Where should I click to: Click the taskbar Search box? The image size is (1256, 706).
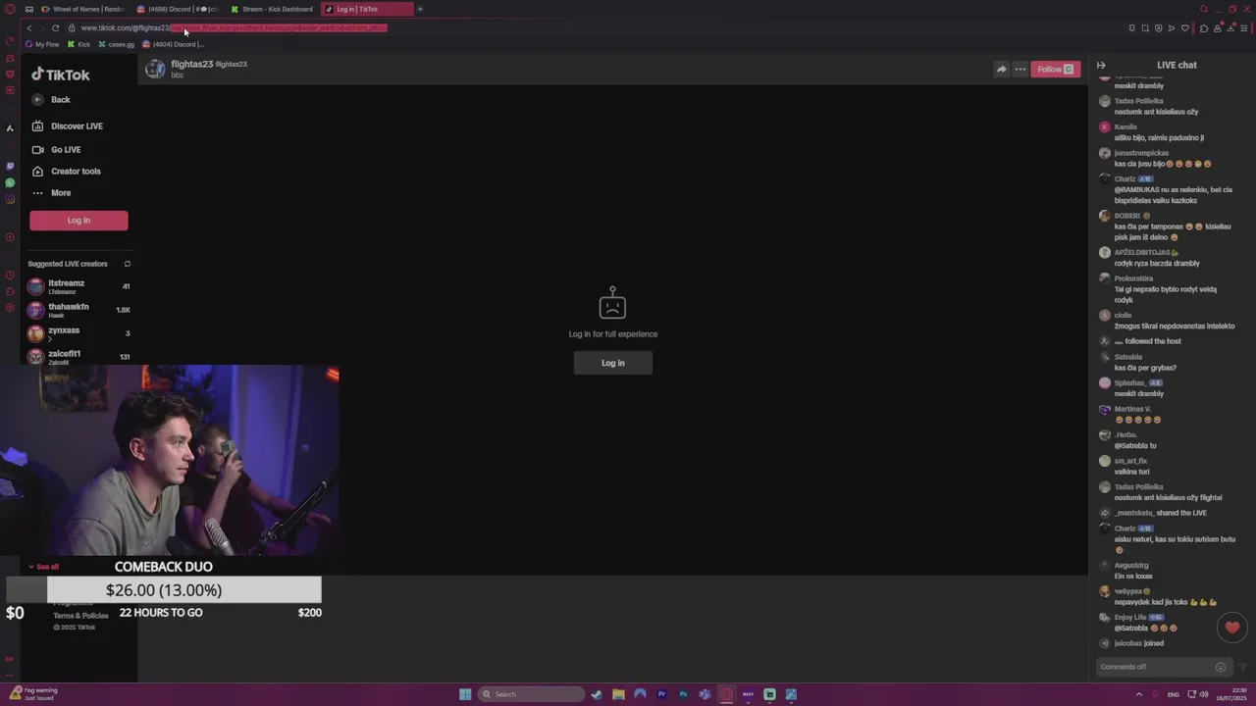click(530, 694)
